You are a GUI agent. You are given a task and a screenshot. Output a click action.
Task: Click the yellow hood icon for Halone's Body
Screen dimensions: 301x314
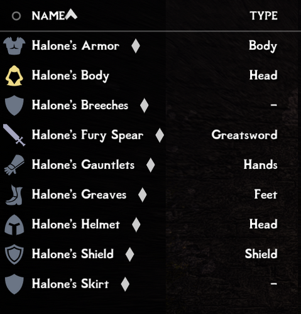pyautogui.click(x=14, y=75)
